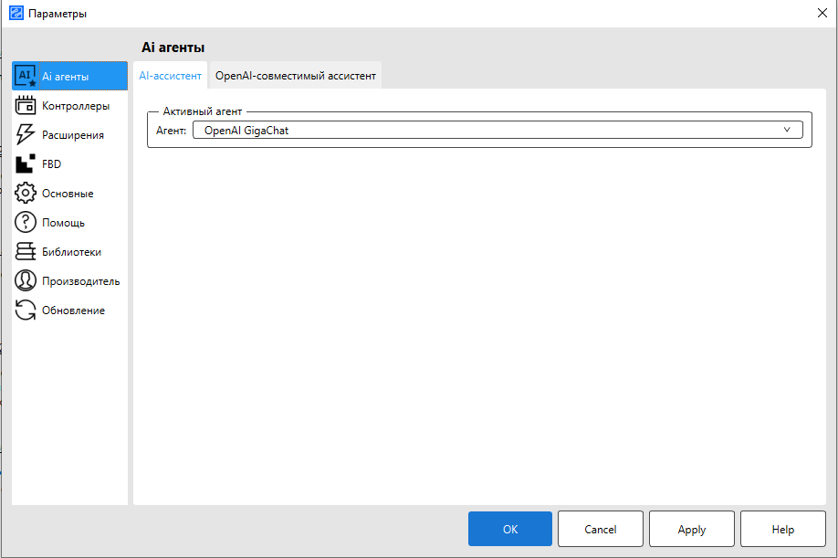Image resolution: width=838 pixels, height=558 pixels.
Task: Open Help for this dialog
Action: (x=783, y=529)
